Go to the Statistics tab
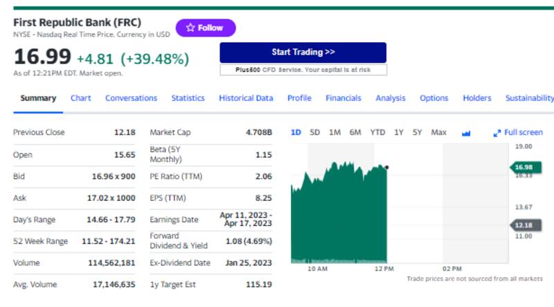Image resolution: width=554 pixels, height=307 pixels. [x=188, y=98]
